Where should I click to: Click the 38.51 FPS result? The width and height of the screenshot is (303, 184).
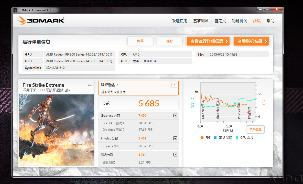(145, 123)
